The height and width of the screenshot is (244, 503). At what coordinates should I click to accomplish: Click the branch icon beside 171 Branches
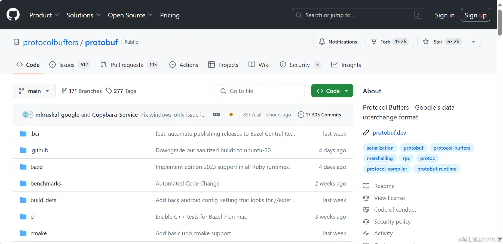pyautogui.click(x=64, y=91)
